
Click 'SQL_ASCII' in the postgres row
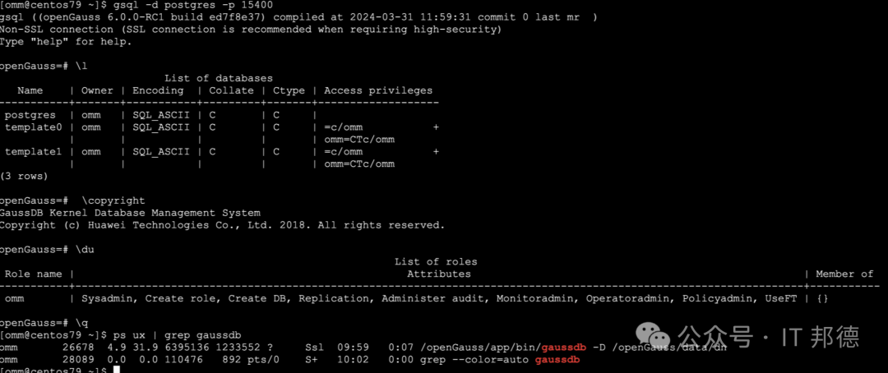click(x=161, y=115)
